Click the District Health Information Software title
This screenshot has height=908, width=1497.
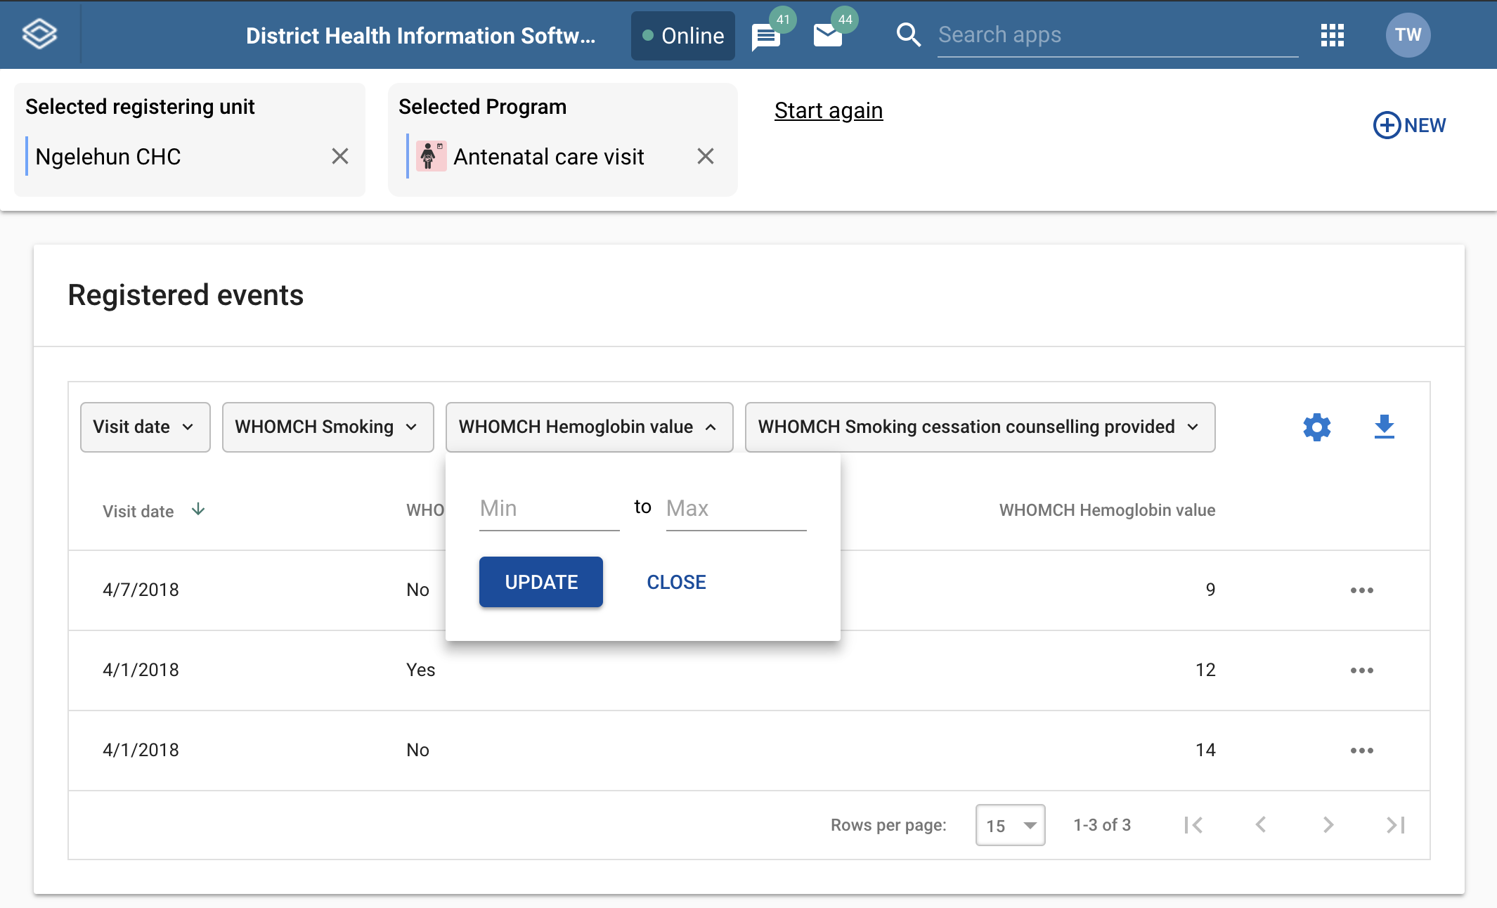(x=420, y=36)
